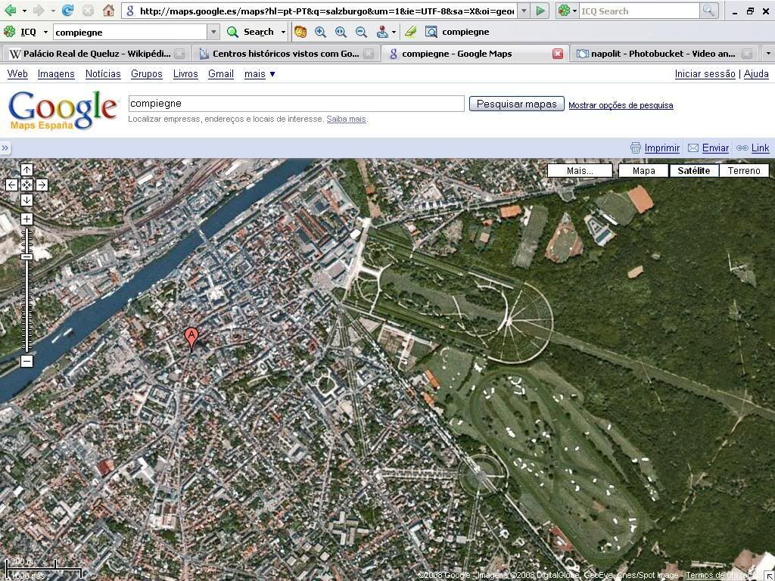The width and height of the screenshot is (775, 581).
Task: Switch map view to Satélite
Action: [x=693, y=171]
